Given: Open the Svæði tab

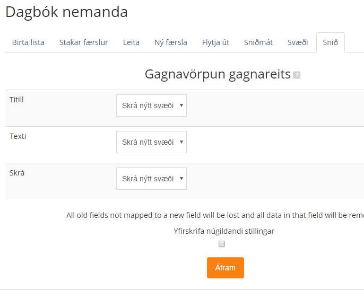Looking at the screenshot, I should point(298,42).
